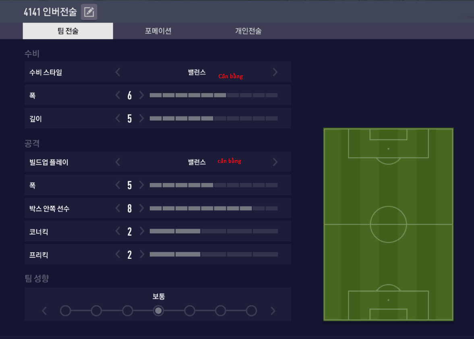Select the fifth 팀 성향 radio dot
474x339 pixels.
pos(190,311)
